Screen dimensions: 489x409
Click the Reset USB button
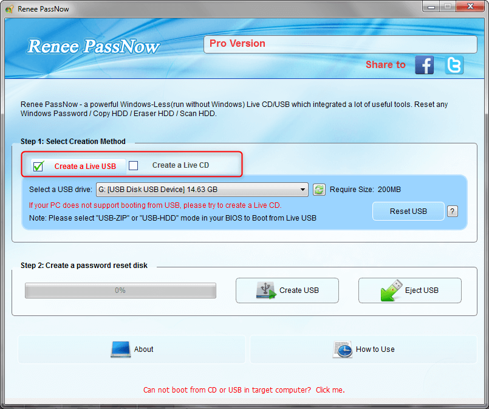pos(408,211)
